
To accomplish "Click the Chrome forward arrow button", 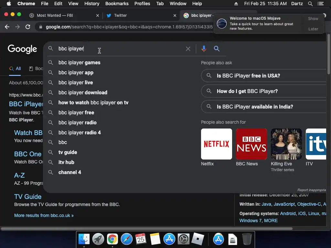I will (x=17, y=27).
